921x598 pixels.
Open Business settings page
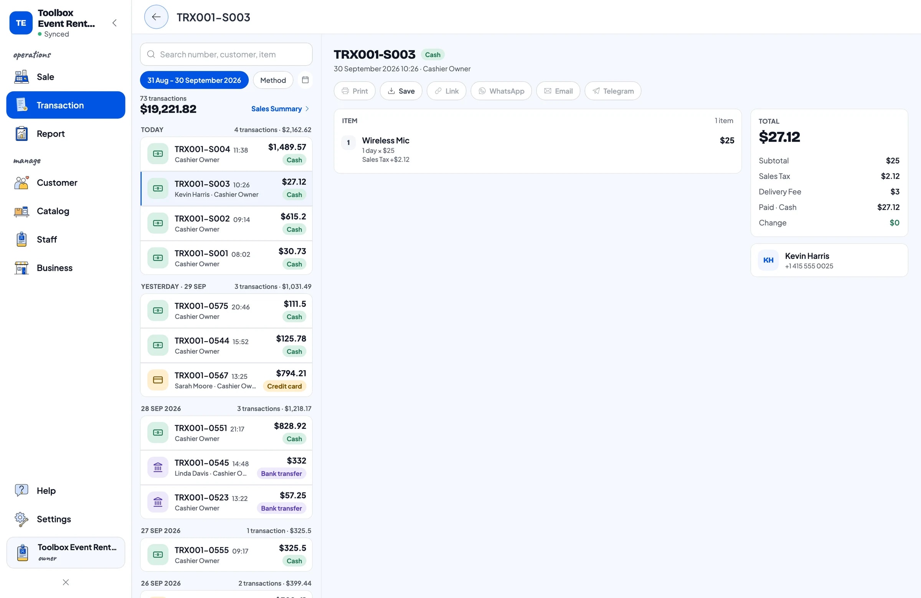(66, 268)
